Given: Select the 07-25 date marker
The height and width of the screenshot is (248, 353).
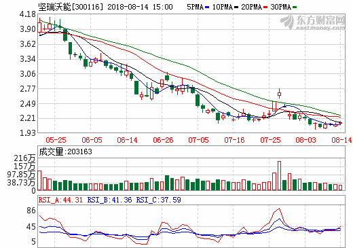Looking at the screenshot, I should [270, 140].
